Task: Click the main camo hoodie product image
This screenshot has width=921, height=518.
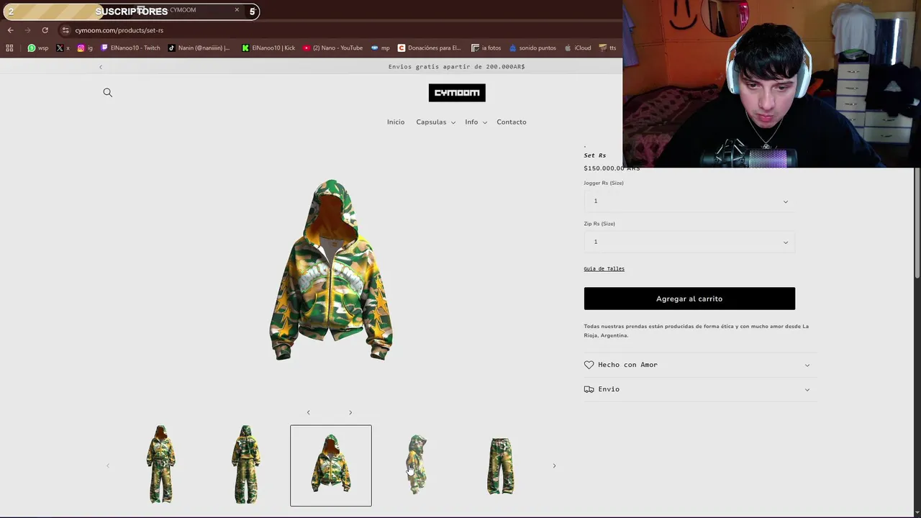Action: (331, 271)
